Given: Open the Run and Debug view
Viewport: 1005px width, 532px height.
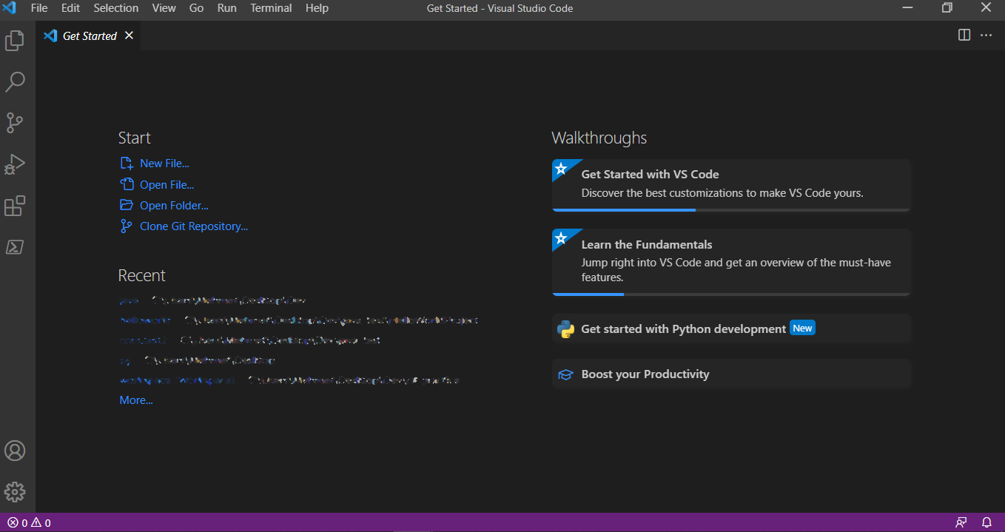Looking at the screenshot, I should (15, 164).
